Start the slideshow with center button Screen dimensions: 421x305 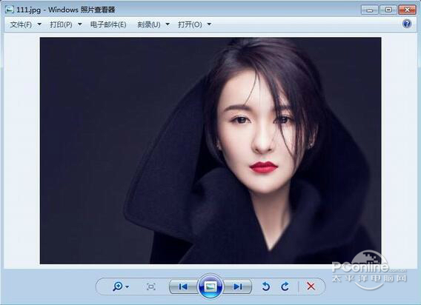coord(210,286)
